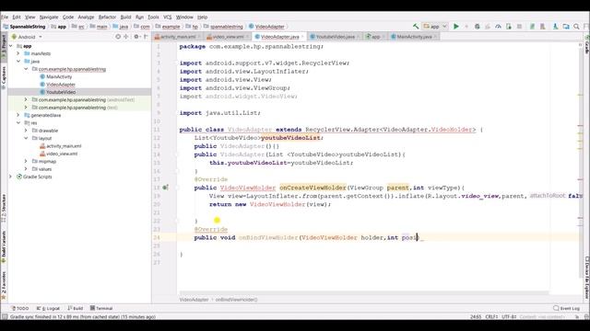Click VideoAdapter in the navigation breadcrumb bar
The width and height of the screenshot is (590, 331).
tap(266, 27)
